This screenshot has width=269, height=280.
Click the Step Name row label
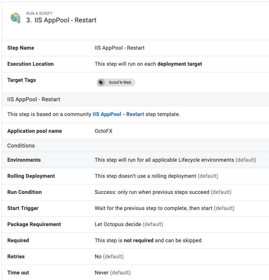pyautogui.click(x=21, y=48)
